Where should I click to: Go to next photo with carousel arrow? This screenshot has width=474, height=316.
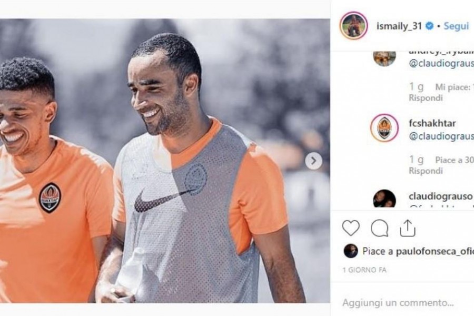pos(313,161)
